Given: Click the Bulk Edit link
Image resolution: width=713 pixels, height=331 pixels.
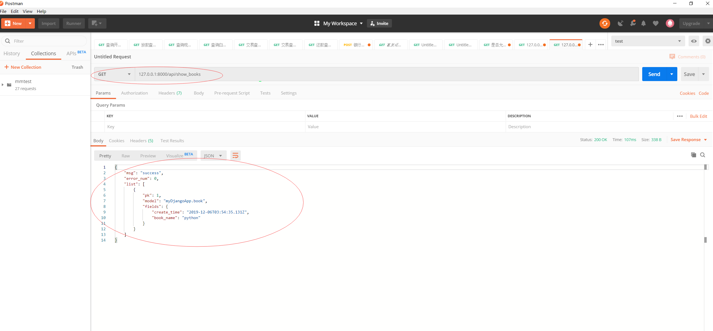Looking at the screenshot, I should (x=698, y=116).
